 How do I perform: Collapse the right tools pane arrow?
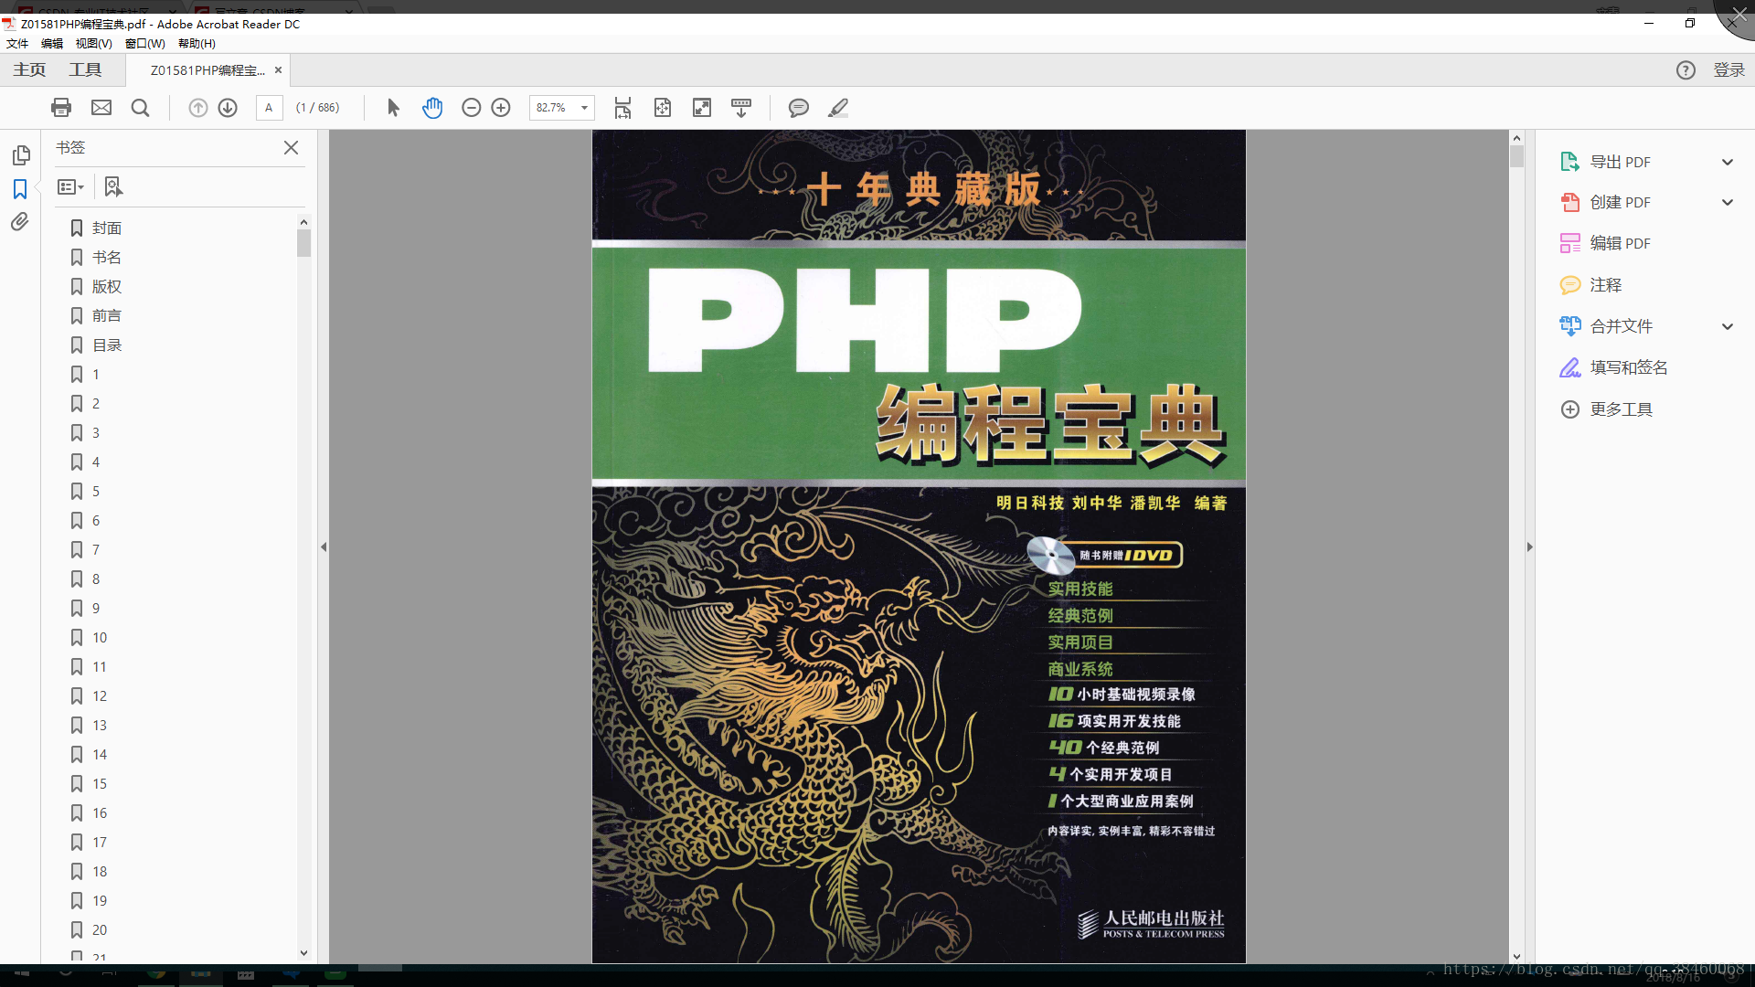1529,547
